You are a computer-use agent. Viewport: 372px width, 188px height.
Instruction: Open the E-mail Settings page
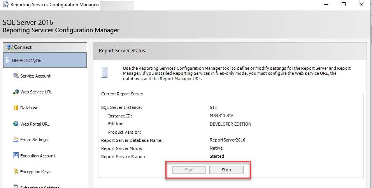point(34,140)
